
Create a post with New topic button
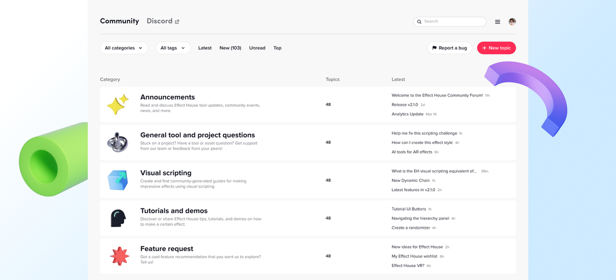[x=496, y=48]
